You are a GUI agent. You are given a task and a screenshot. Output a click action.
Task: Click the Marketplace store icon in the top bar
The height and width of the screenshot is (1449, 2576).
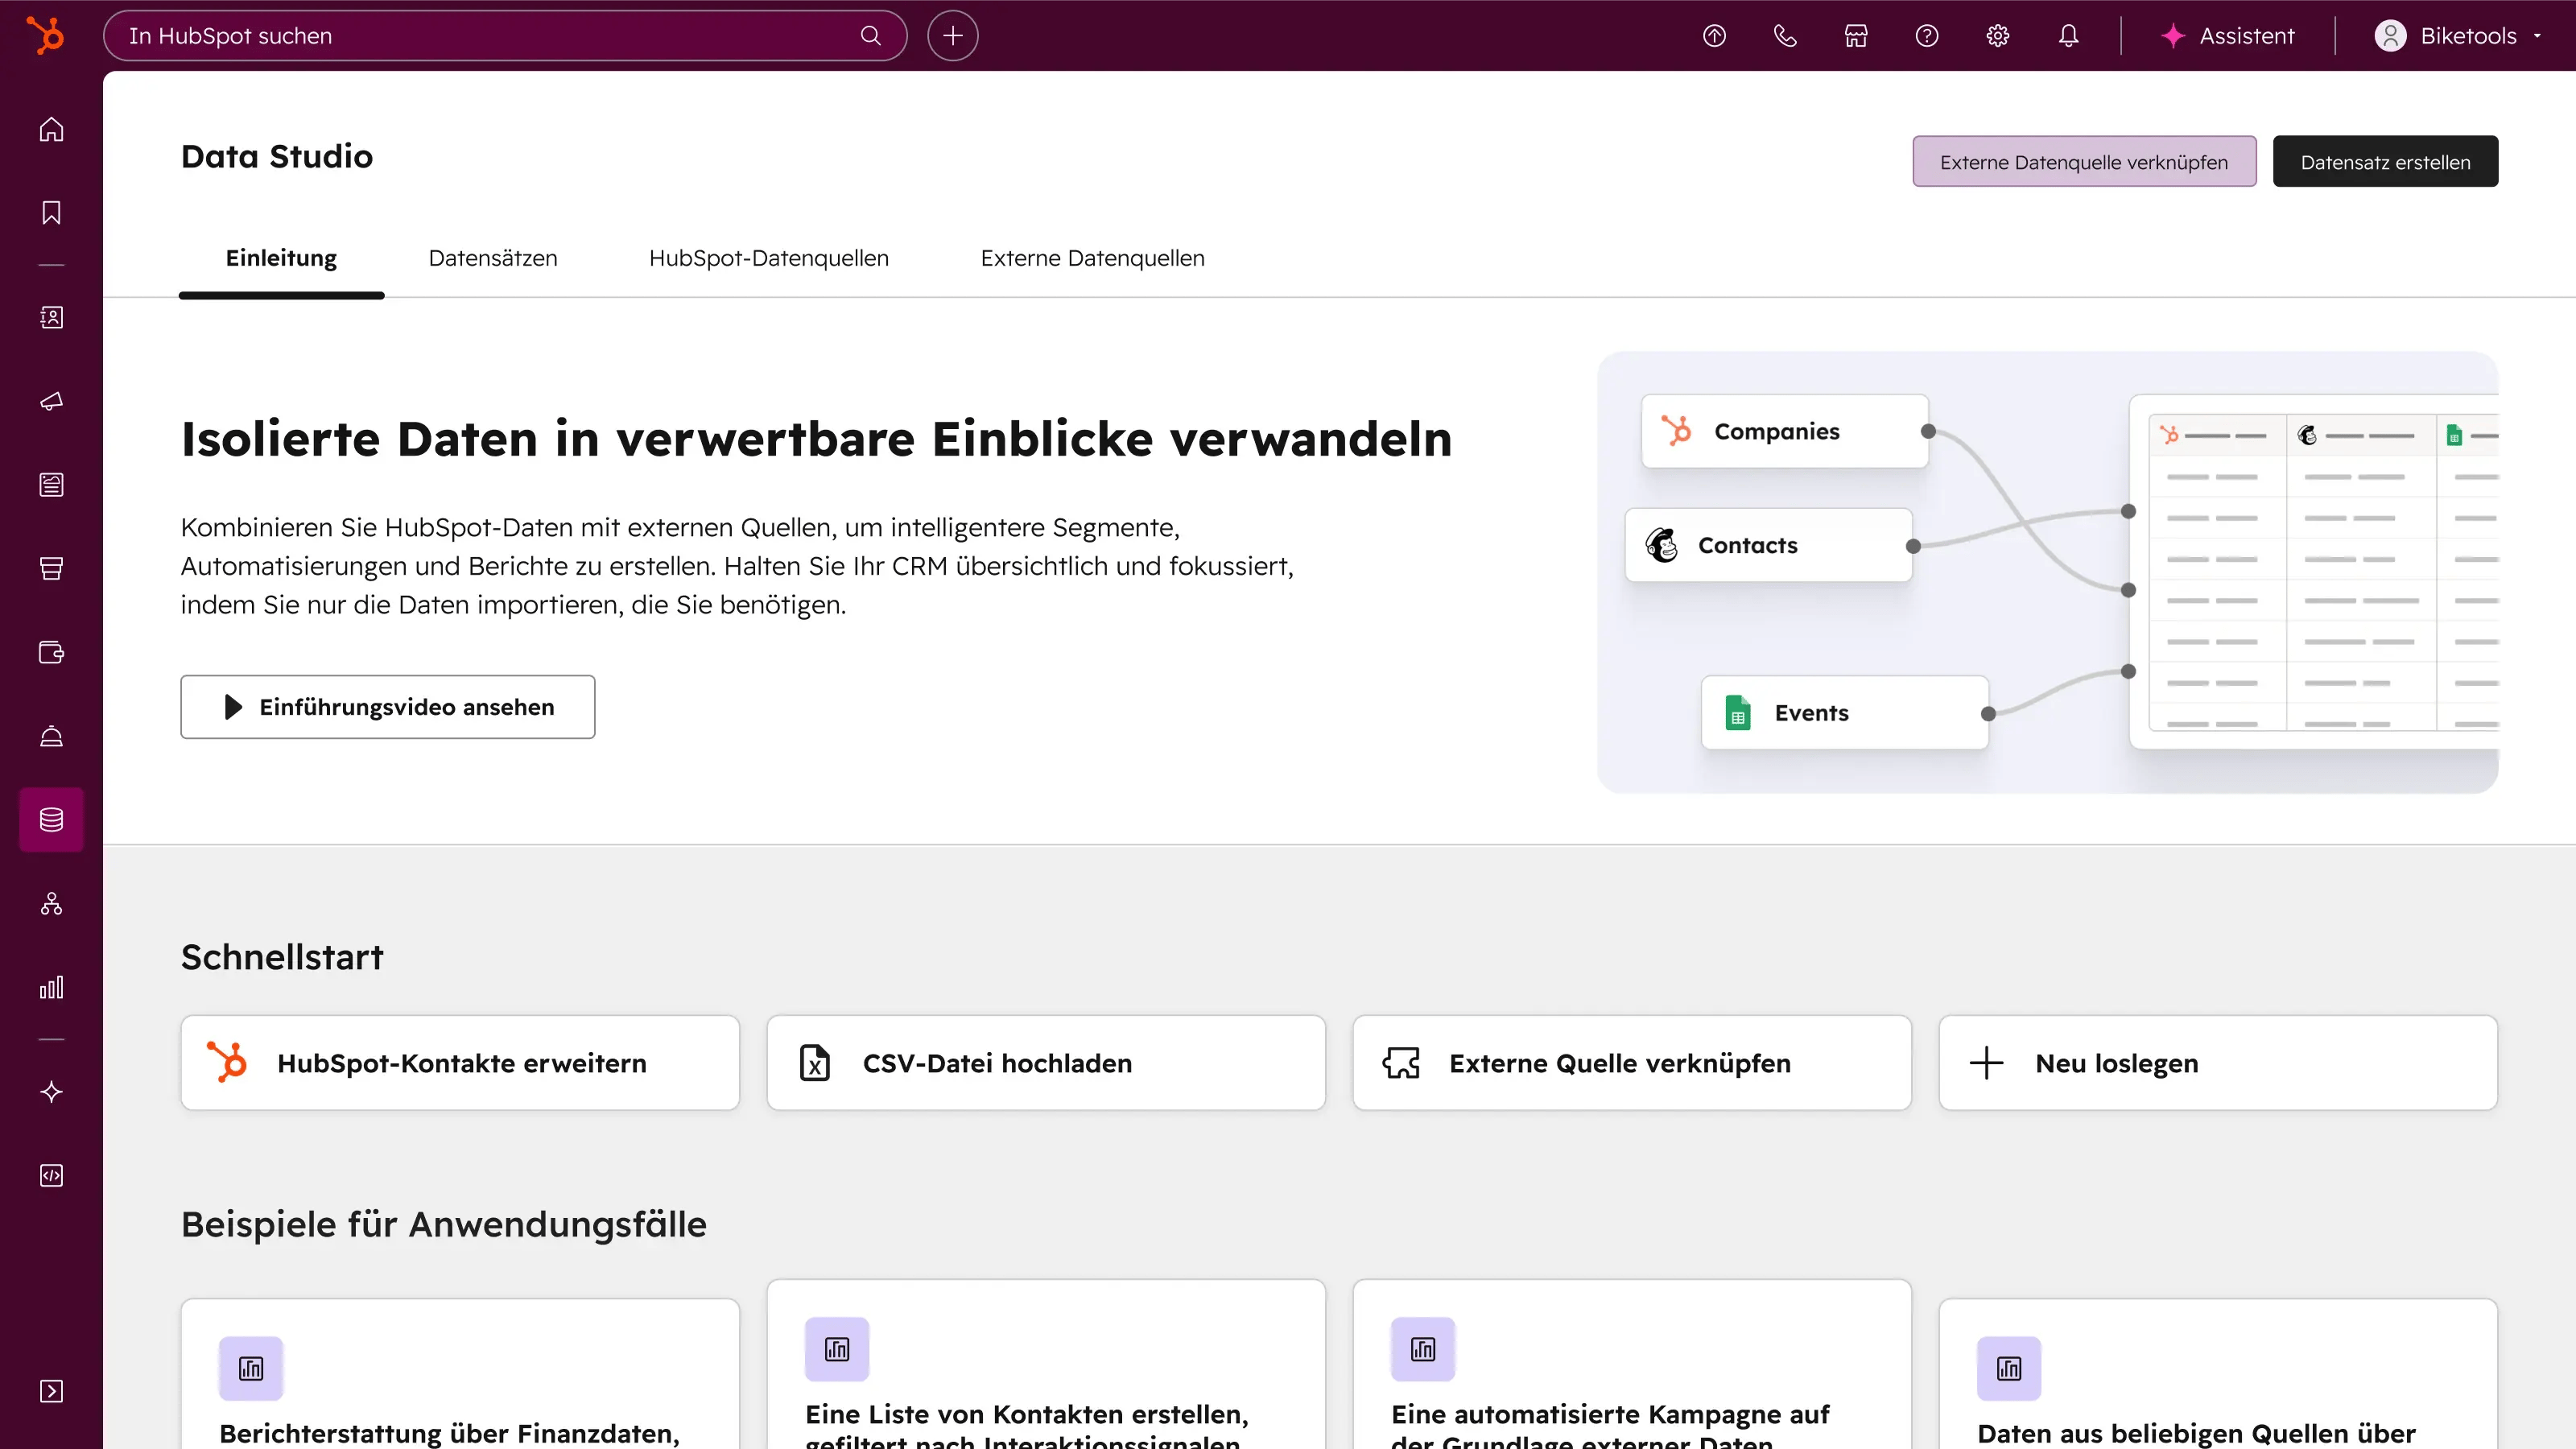tap(1856, 35)
